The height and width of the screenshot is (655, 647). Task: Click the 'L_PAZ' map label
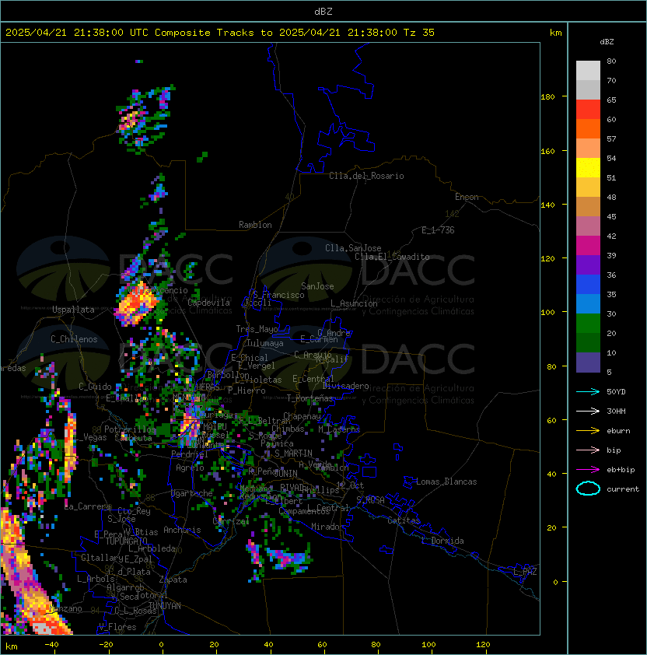[x=525, y=572]
